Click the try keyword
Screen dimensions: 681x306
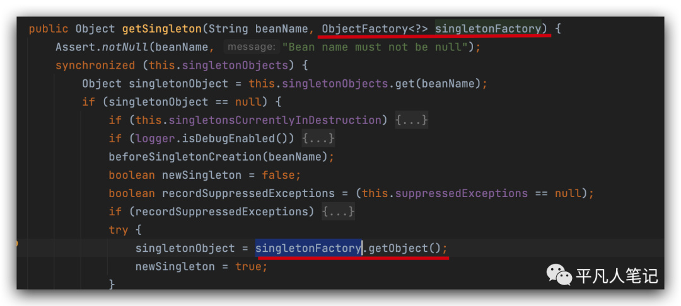point(118,230)
